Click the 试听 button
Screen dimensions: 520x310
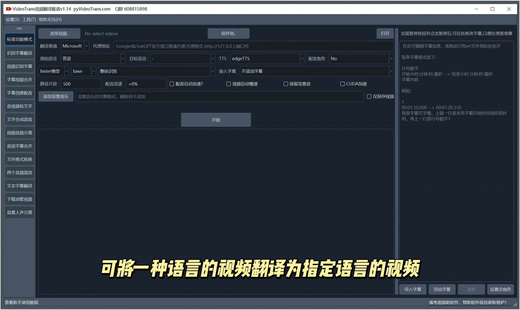point(471,289)
